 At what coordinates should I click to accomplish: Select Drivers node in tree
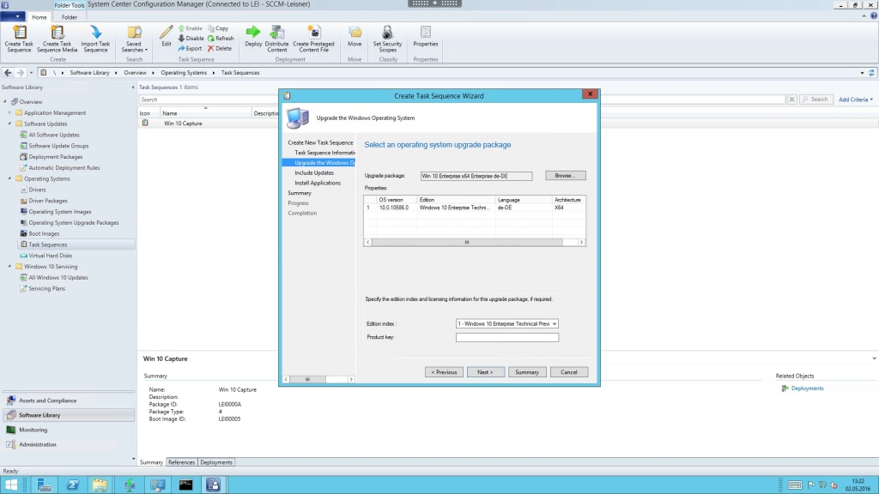37,190
